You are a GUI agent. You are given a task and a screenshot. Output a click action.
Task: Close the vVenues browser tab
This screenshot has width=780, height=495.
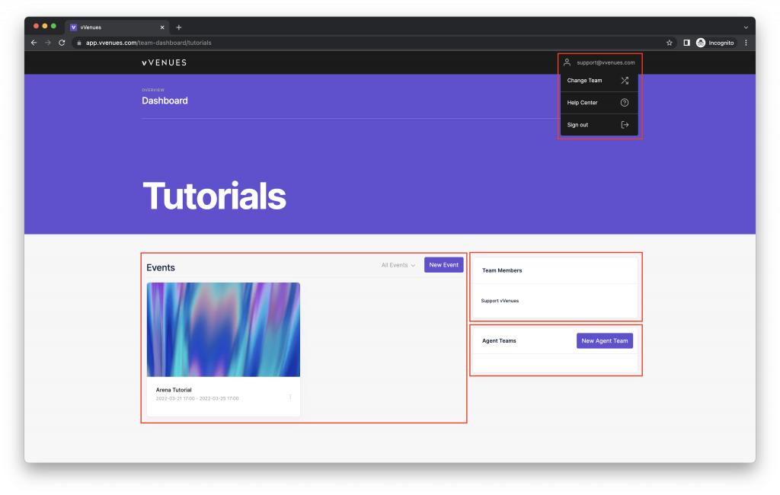pyautogui.click(x=162, y=27)
